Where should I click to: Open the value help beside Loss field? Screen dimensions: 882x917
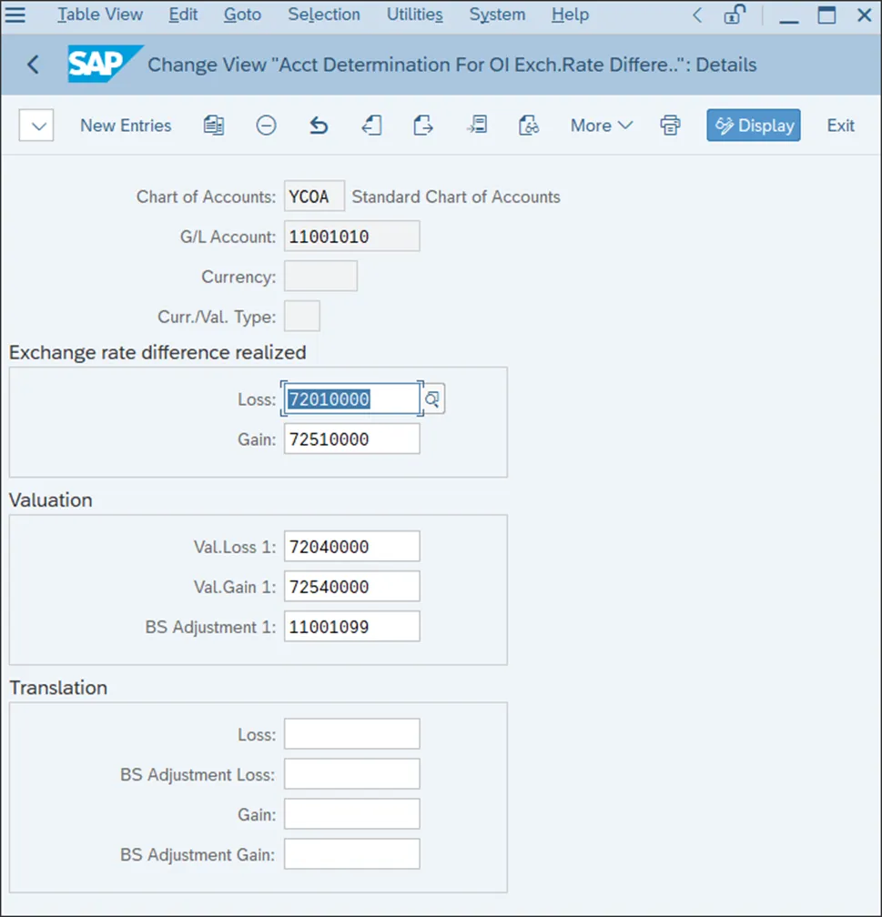click(433, 398)
